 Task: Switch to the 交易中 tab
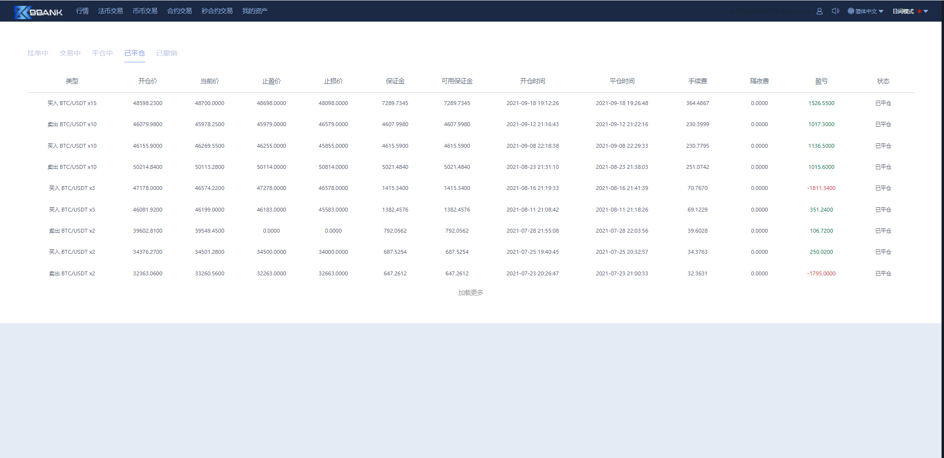point(70,53)
